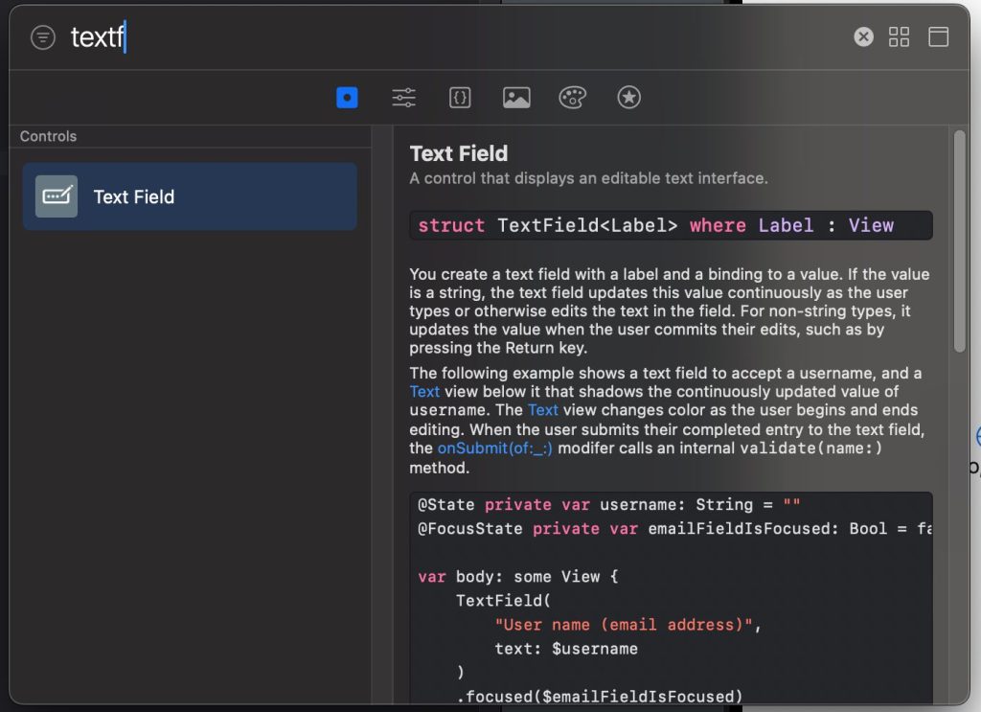981x712 pixels.
Task: Open the first Text link in the description
Action: [424, 391]
